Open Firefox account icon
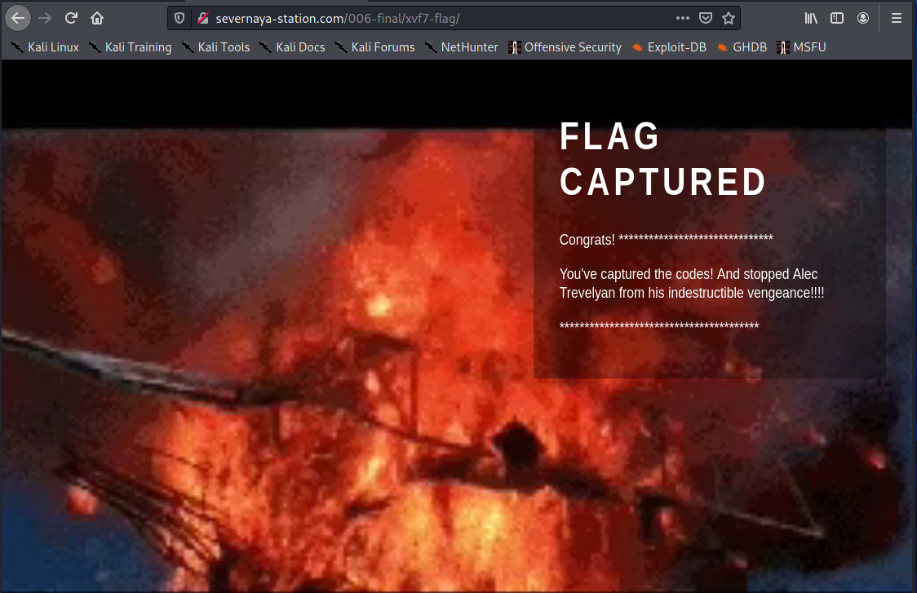The image size is (917, 593). (863, 18)
